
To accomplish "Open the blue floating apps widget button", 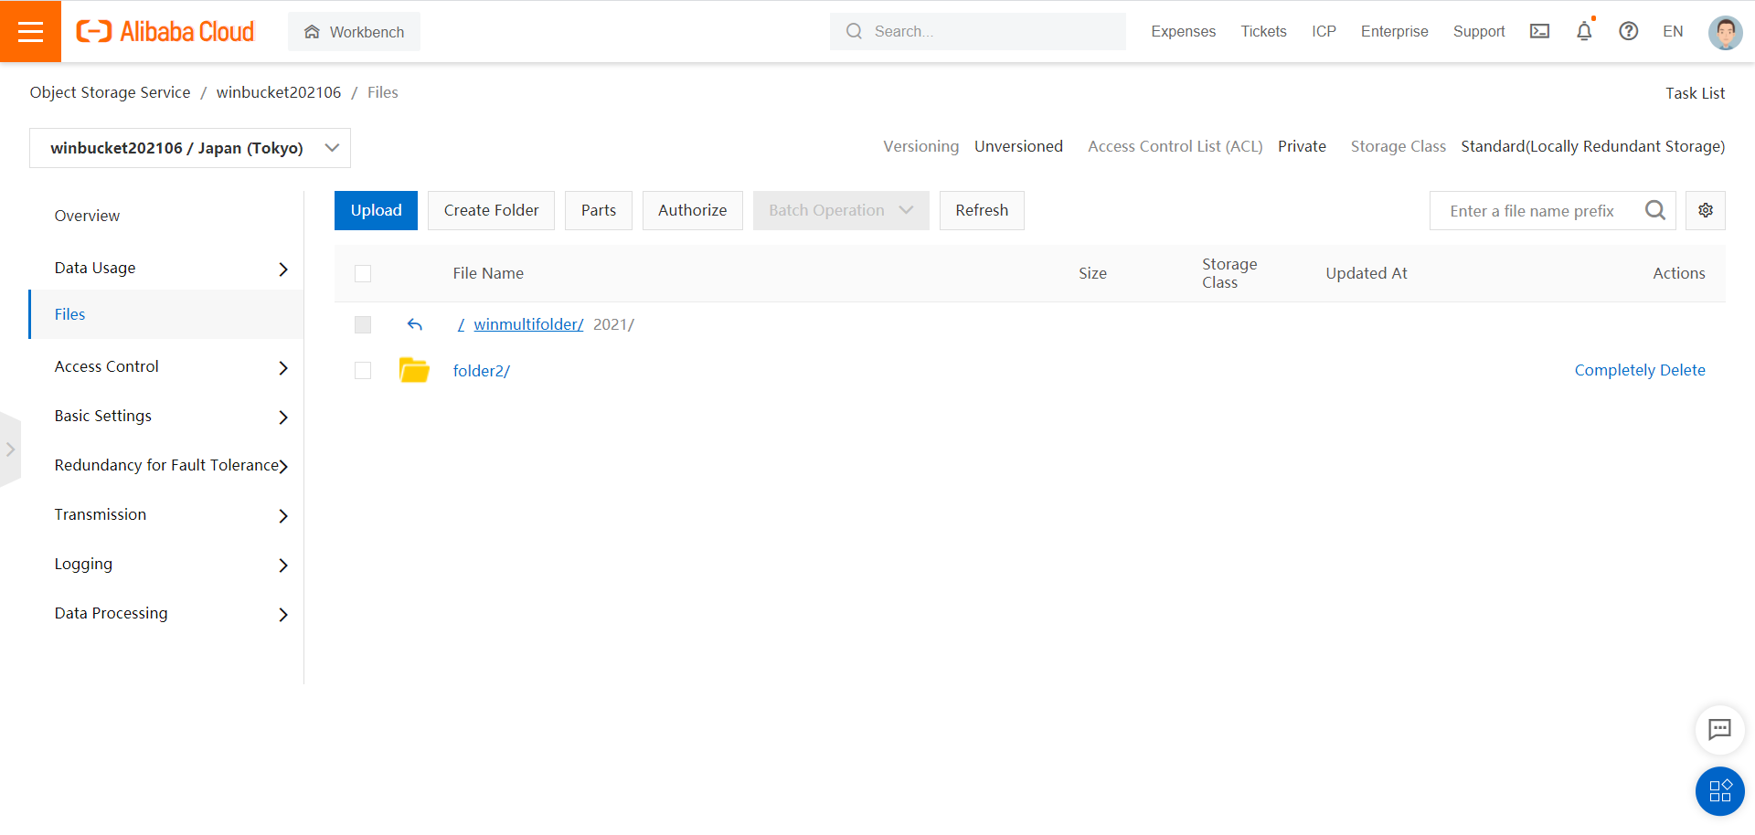I will coord(1719,790).
